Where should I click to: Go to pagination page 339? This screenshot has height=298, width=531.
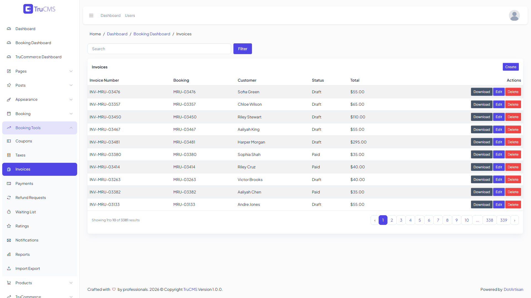click(x=504, y=220)
